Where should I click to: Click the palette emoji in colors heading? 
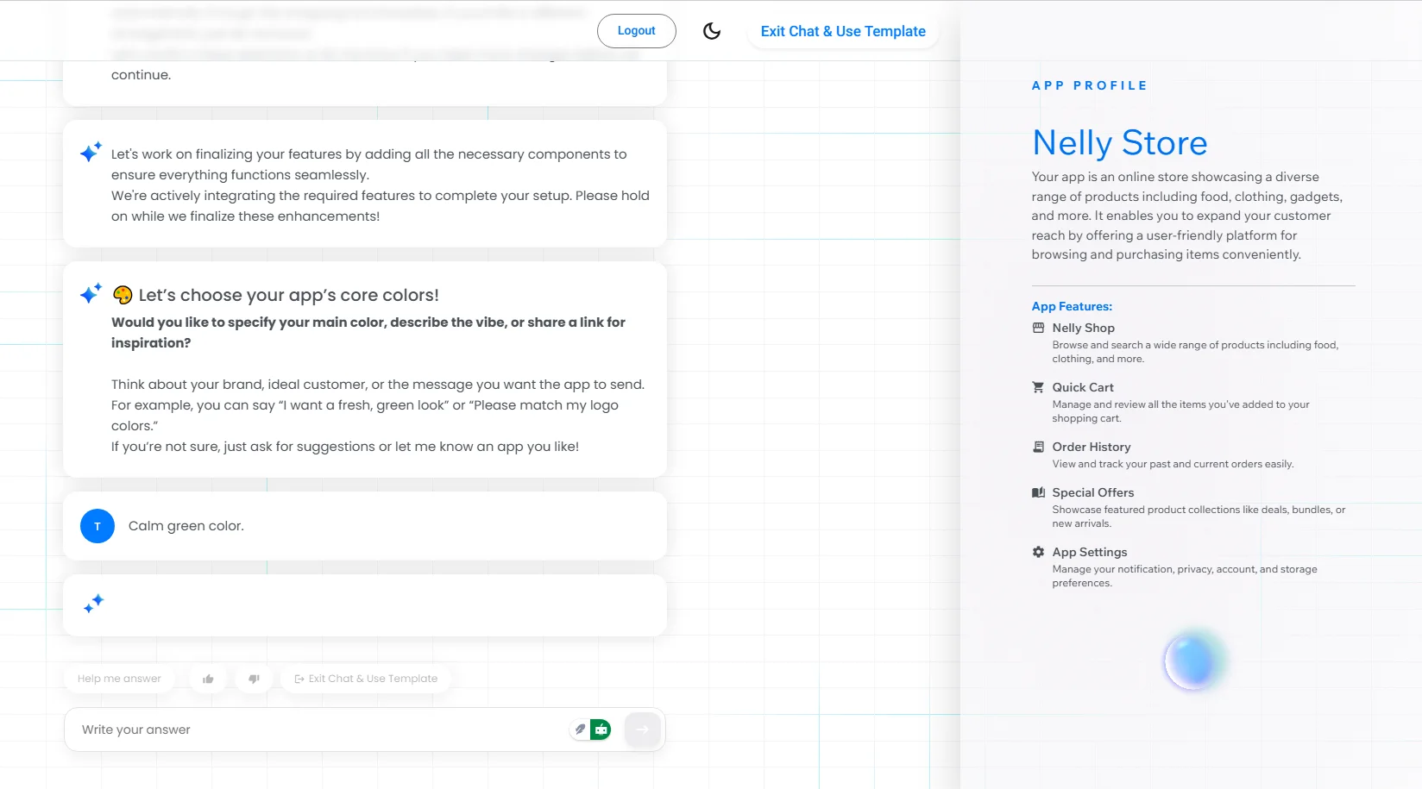pyautogui.click(x=123, y=295)
